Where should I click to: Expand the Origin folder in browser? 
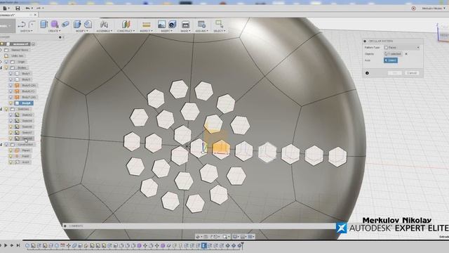1,62
